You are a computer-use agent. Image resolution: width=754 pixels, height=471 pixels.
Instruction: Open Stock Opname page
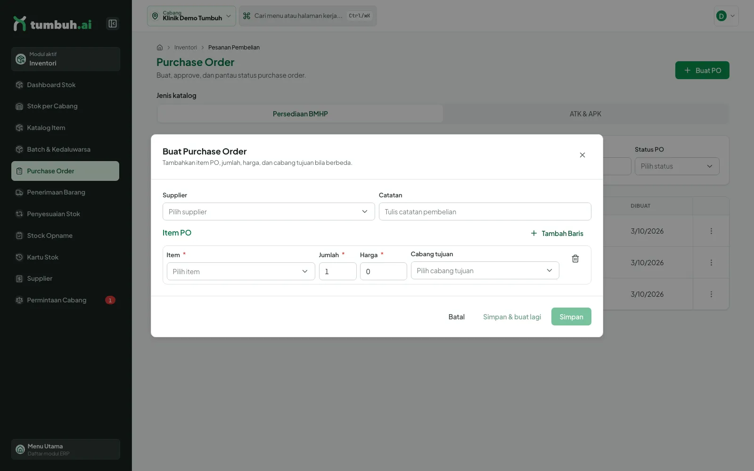pos(66,235)
